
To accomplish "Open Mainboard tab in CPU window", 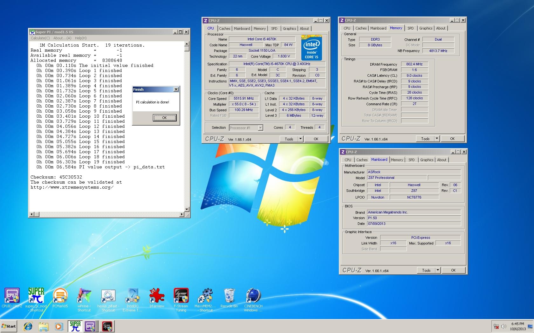I will pyautogui.click(x=242, y=29).
